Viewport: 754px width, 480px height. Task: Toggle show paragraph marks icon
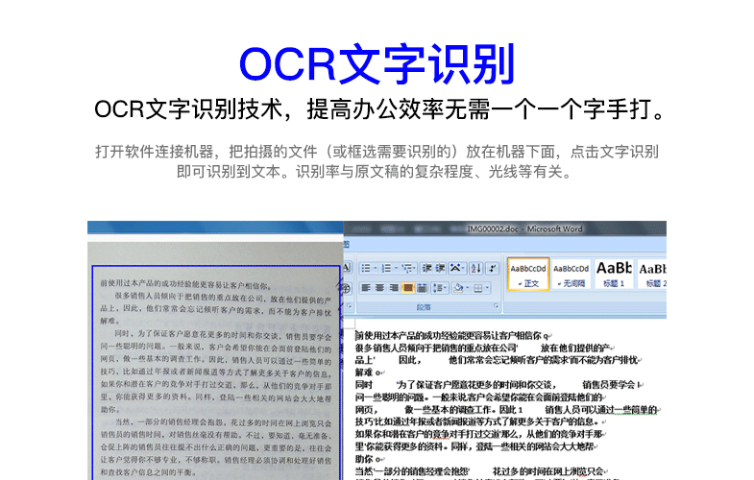click(x=492, y=268)
